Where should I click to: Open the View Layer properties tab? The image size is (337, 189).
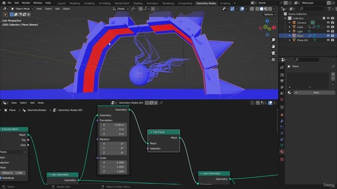(282, 87)
